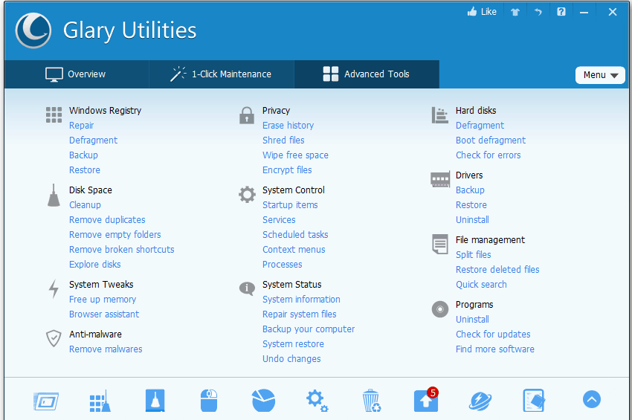Launch disk cleaner broom dock icon
Viewport: 632px width, 420px height.
[x=155, y=400]
